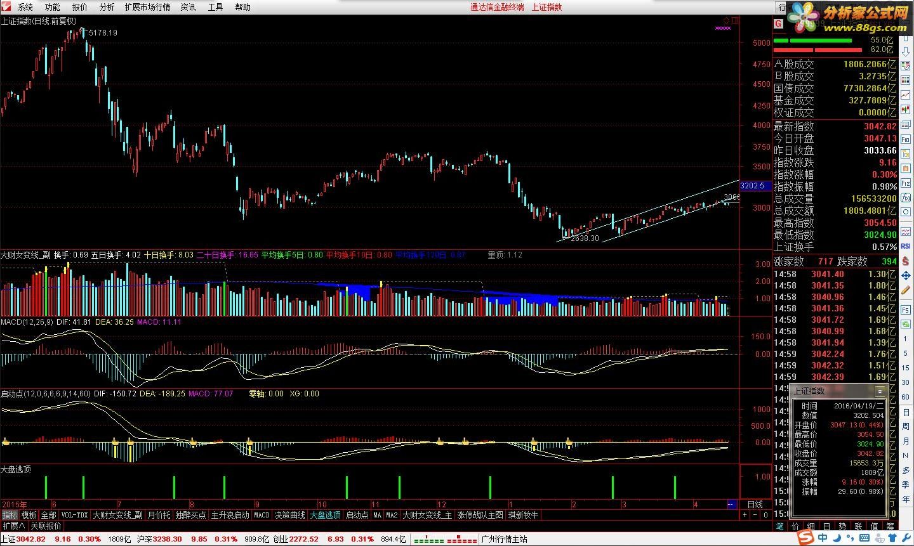Select the 周 weekly period button

point(906,426)
